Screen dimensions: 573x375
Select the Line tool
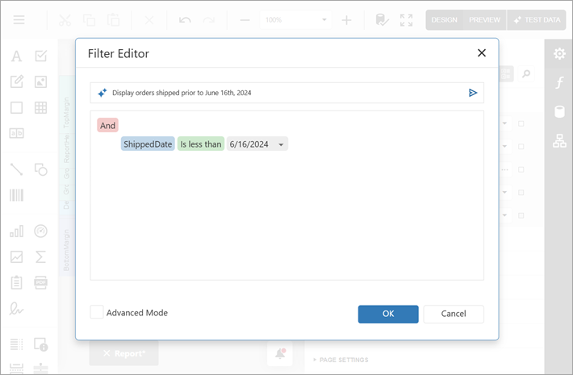[16, 169]
